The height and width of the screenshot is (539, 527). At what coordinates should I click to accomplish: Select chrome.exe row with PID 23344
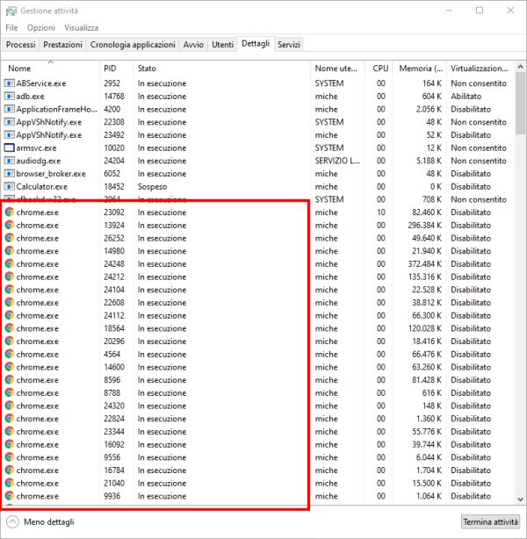tap(258, 431)
